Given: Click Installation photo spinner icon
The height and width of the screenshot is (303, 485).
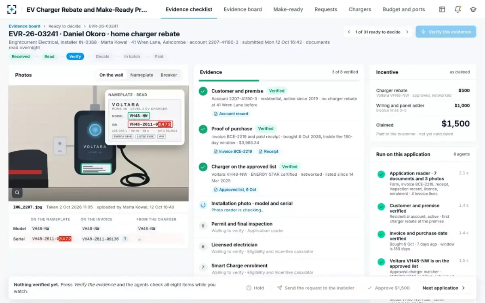Looking at the screenshot, I should pyautogui.click(x=203, y=205).
